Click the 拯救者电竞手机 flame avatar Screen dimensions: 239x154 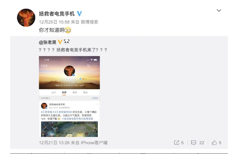click(26, 18)
